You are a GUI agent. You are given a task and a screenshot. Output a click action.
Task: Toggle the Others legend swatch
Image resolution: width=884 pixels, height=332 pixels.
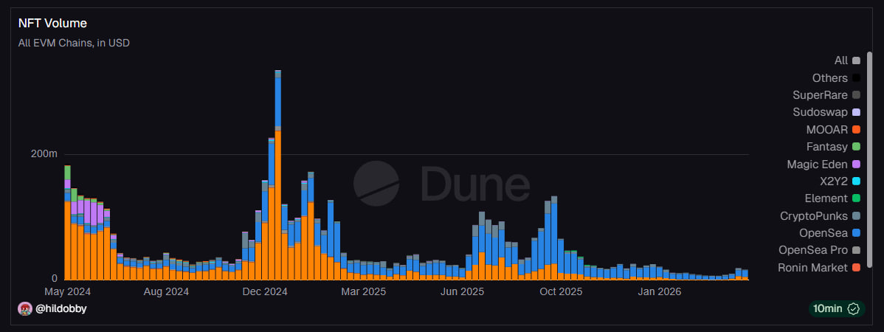tap(856, 77)
